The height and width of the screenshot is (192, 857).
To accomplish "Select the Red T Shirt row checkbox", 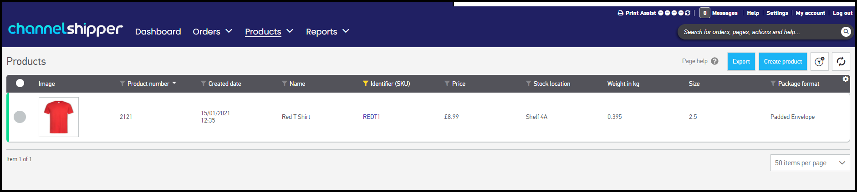I will tap(20, 117).
